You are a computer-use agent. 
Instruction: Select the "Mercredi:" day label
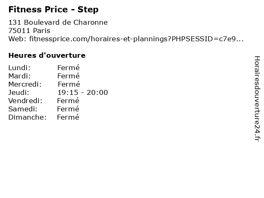(24, 84)
